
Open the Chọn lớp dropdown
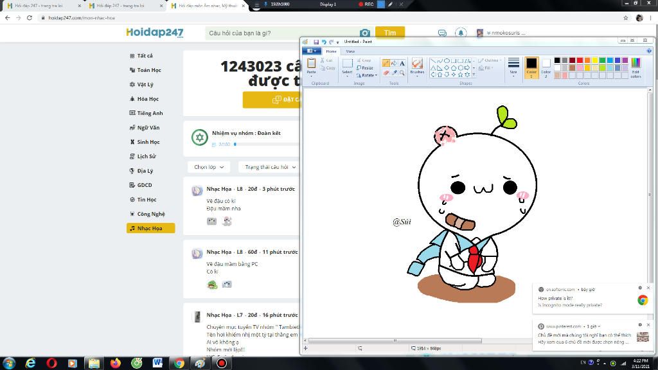tap(209, 167)
